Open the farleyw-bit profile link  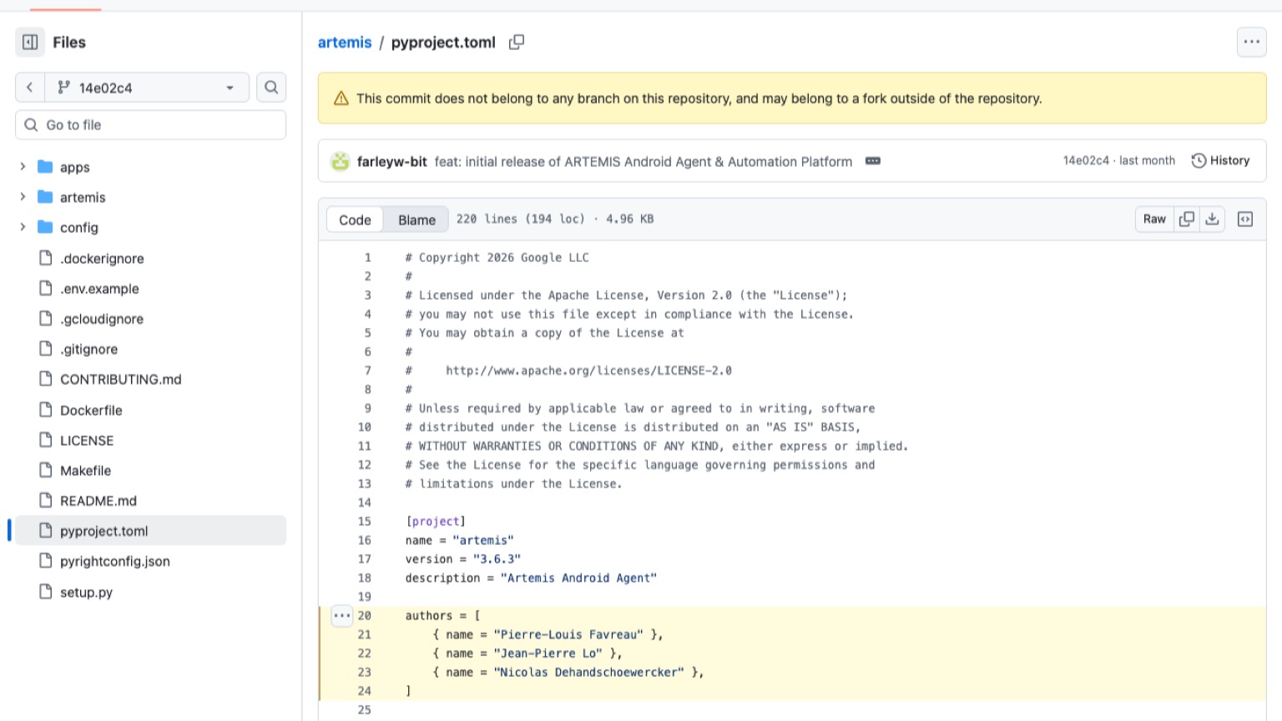tap(391, 162)
